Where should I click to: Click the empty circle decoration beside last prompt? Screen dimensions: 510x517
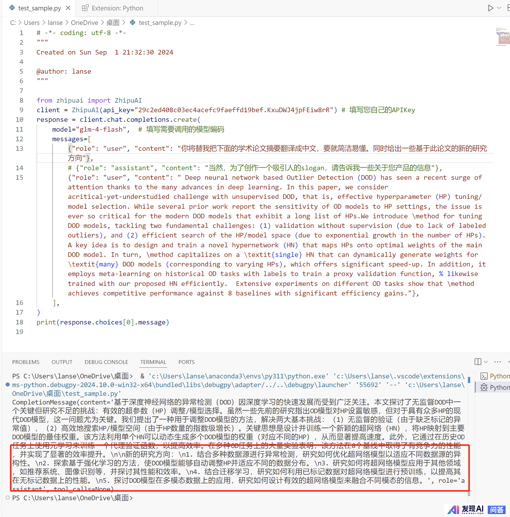tap(8, 498)
